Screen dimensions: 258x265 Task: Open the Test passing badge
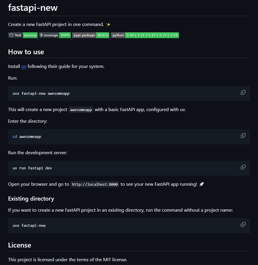click(23, 35)
